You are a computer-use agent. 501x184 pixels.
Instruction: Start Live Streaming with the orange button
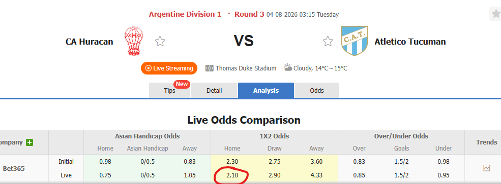point(169,68)
